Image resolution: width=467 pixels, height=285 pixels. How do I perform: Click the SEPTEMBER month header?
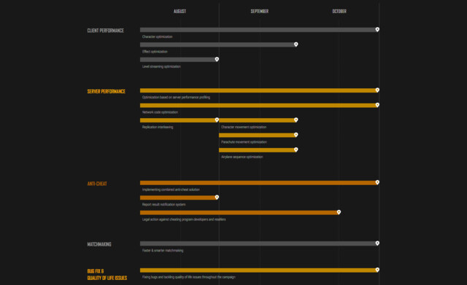coord(260,12)
